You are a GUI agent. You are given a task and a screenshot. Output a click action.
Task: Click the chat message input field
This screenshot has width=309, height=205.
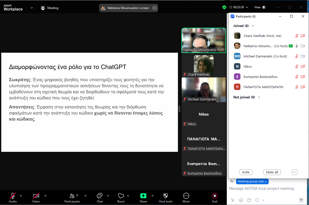(x=266, y=189)
